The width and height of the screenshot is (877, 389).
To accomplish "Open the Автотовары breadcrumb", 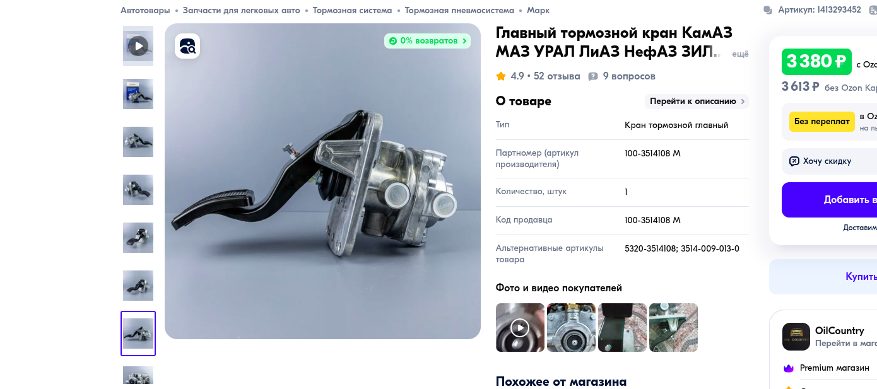I will click(x=145, y=11).
